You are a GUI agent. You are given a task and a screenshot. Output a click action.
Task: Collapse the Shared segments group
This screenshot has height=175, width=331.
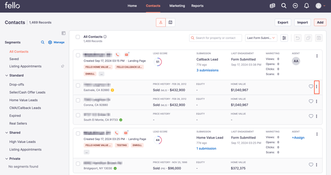pyautogui.click(x=7, y=133)
